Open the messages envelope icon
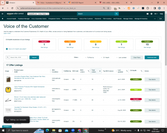167x133 pixels. 148,14
